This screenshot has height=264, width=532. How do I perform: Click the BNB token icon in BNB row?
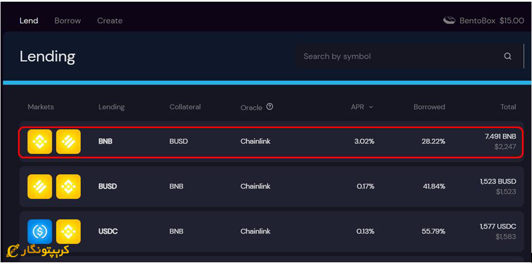[40, 142]
